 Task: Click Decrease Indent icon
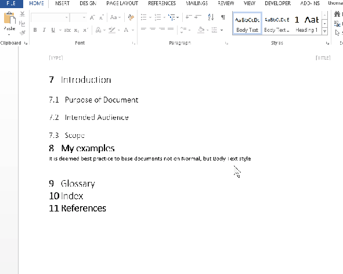pos(189,17)
